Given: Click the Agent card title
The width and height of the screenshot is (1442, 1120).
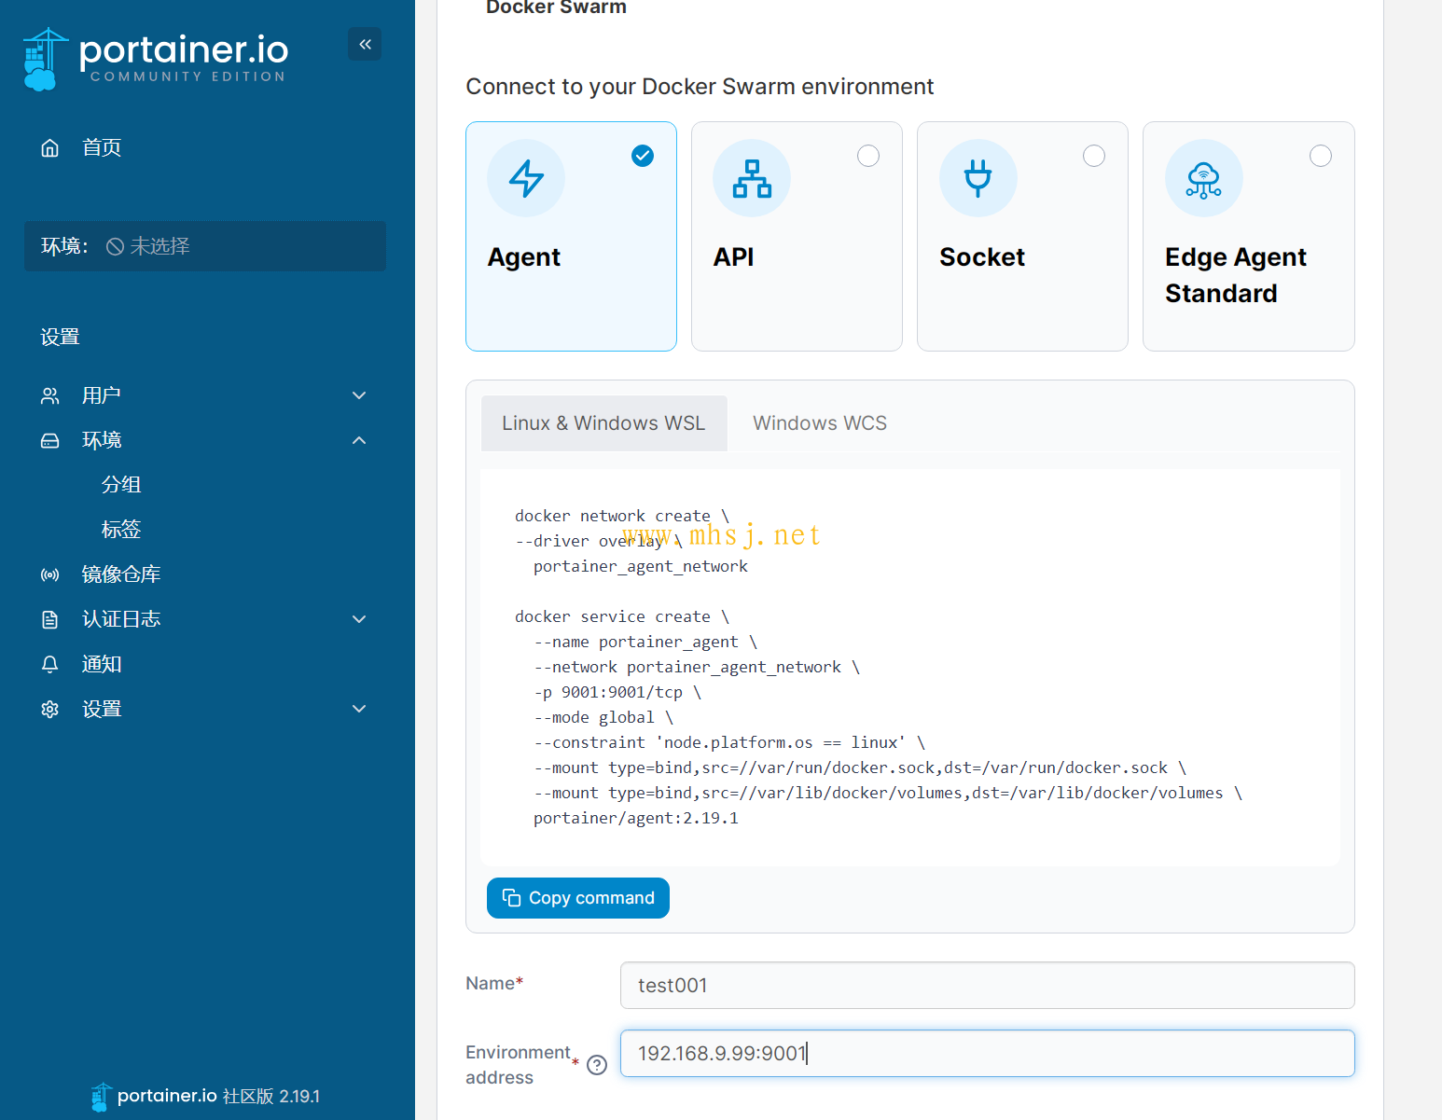Looking at the screenshot, I should coord(524,257).
